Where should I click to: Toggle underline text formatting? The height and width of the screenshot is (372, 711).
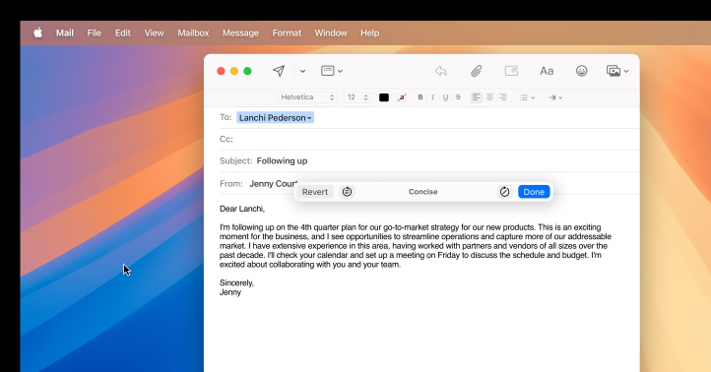[x=445, y=97]
